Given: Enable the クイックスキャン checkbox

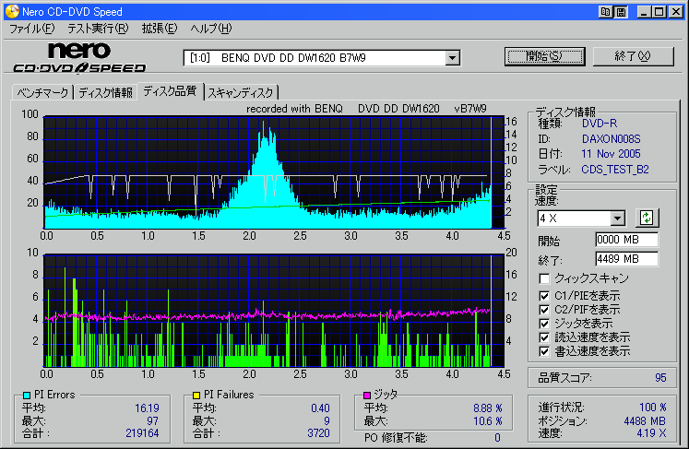Looking at the screenshot, I should pyautogui.click(x=545, y=278).
